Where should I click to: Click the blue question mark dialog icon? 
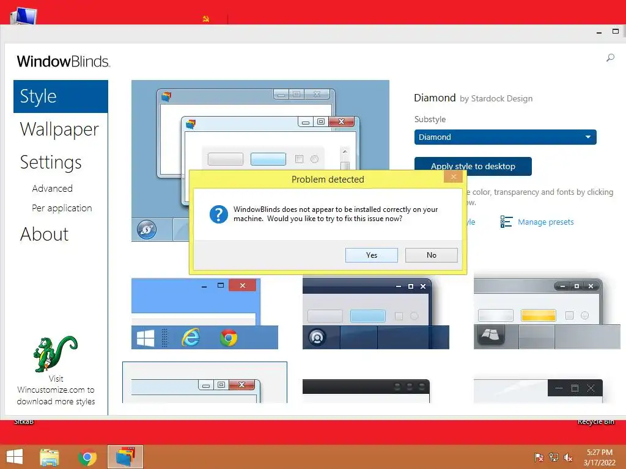218,214
